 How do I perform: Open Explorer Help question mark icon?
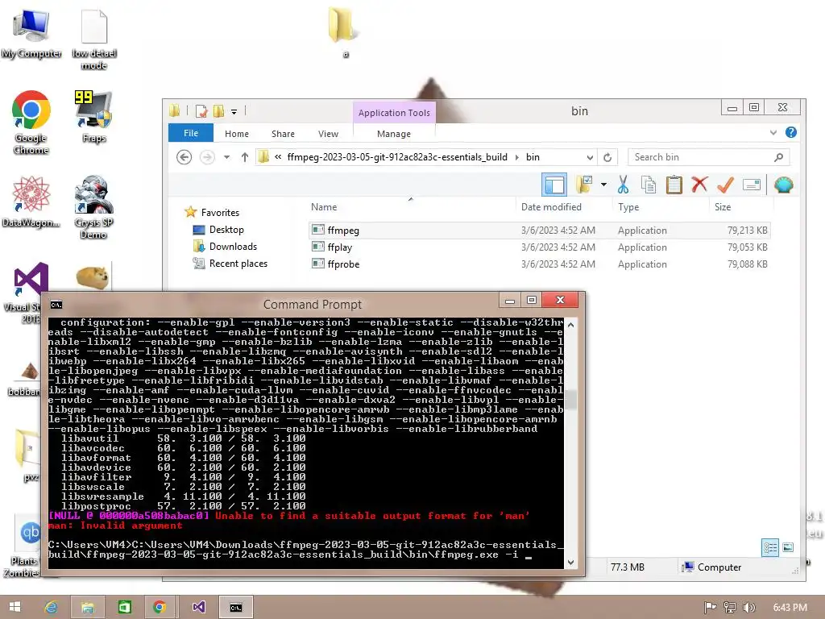pos(791,133)
